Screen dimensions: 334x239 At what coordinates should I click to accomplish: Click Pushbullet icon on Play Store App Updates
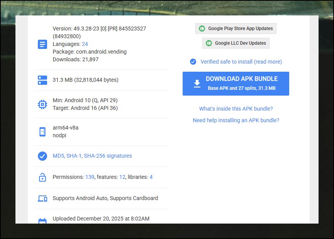(202, 29)
